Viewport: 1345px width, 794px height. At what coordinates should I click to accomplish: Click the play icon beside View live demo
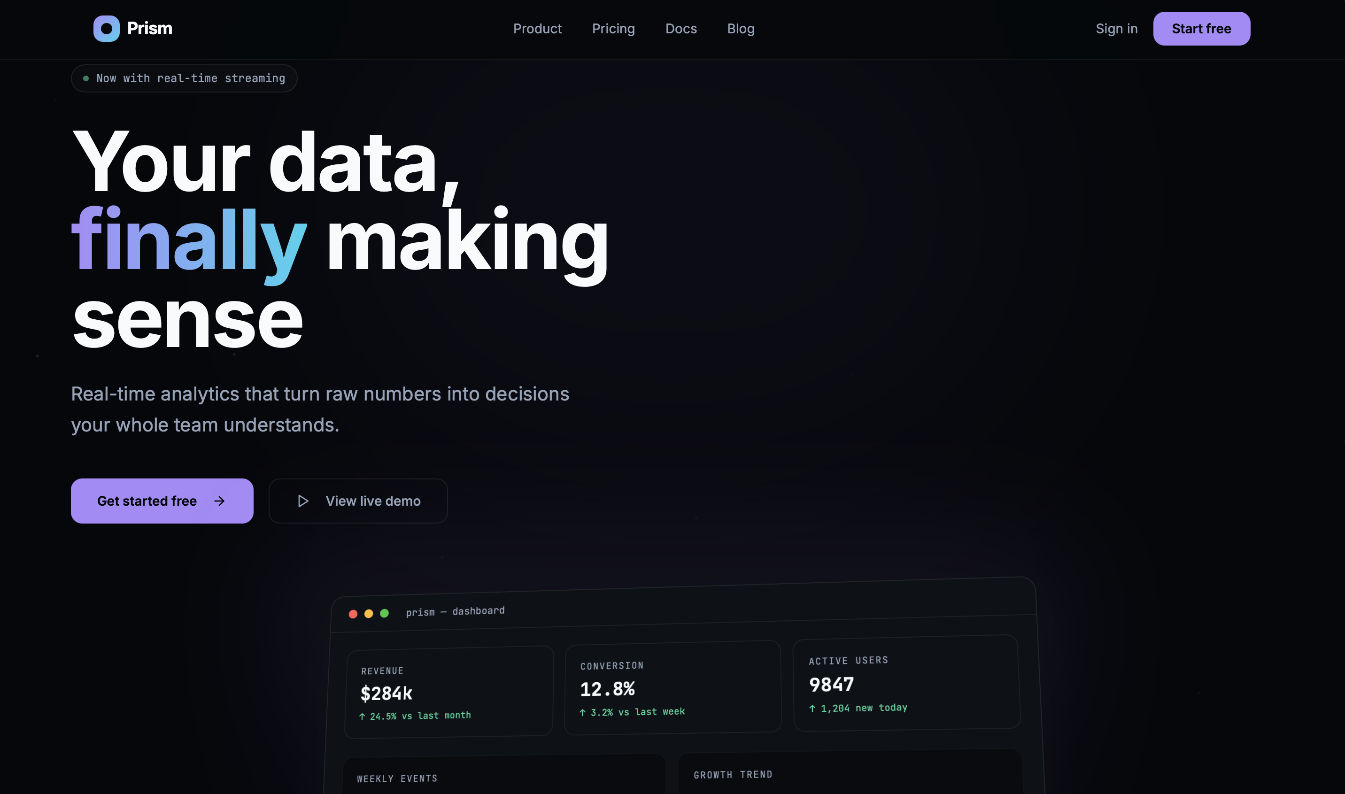click(x=303, y=501)
